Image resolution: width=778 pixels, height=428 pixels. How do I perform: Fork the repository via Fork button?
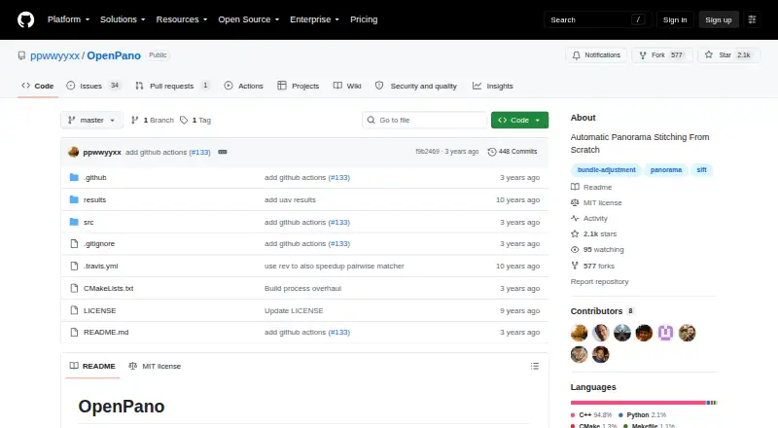point(662,55)
